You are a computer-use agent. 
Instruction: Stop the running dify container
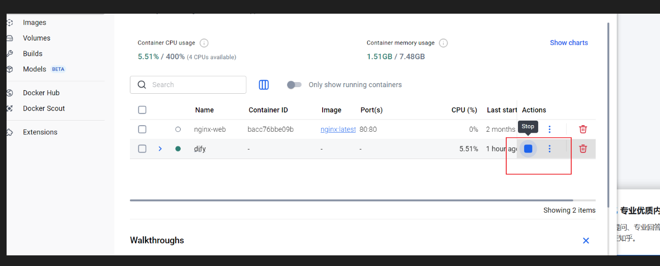[528, 148]
